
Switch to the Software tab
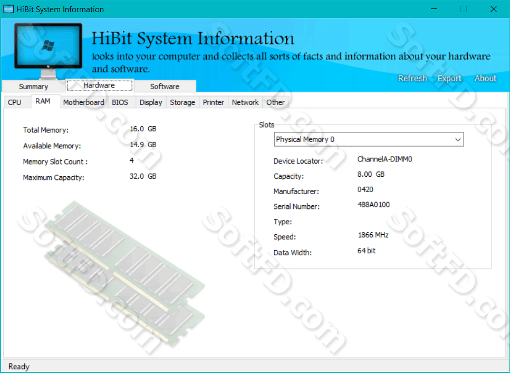pyautogui.click(x=165, y=86)
